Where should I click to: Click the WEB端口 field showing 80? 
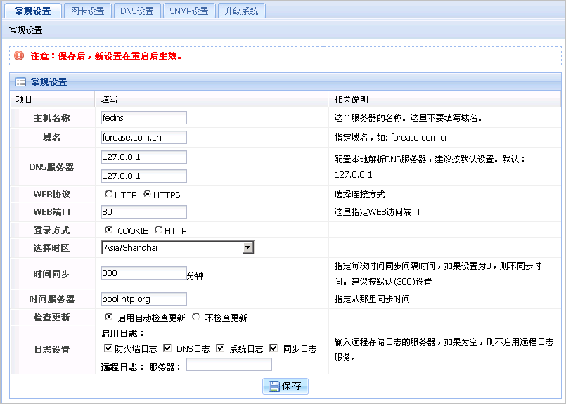click(x=144, y=211)
